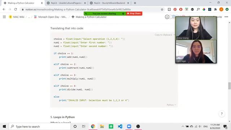Viewport: 231px width, 130px height.
Task: Open Notion sidebar hamburger menu
Action: [x=4, y=17]
